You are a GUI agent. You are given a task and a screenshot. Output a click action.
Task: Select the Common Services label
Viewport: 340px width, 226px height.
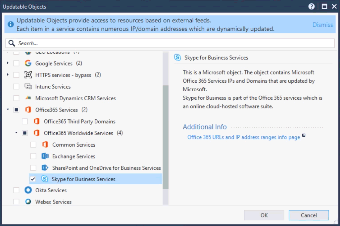(x=74, y=145)
